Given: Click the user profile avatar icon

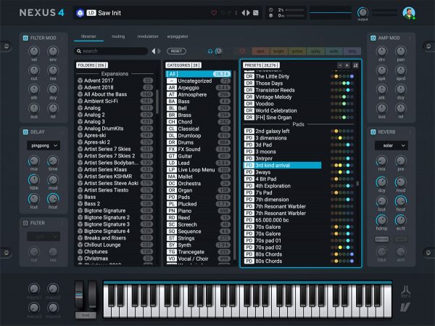Looking at the screenshot, I should 410,14.
